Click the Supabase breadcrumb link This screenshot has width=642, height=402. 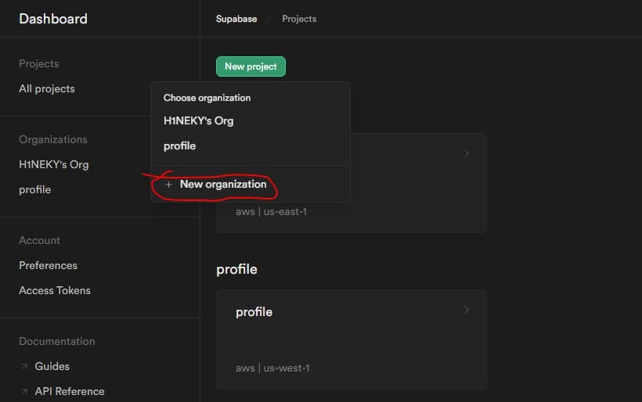click(x=236, y=19)
